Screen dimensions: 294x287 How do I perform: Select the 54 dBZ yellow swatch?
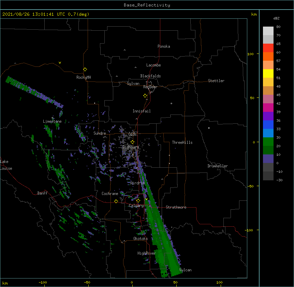(x=268, y=73)
